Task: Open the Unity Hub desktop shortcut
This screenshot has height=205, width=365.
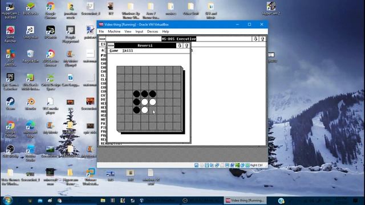Action: pyautogui.click(x=30, y=32)
